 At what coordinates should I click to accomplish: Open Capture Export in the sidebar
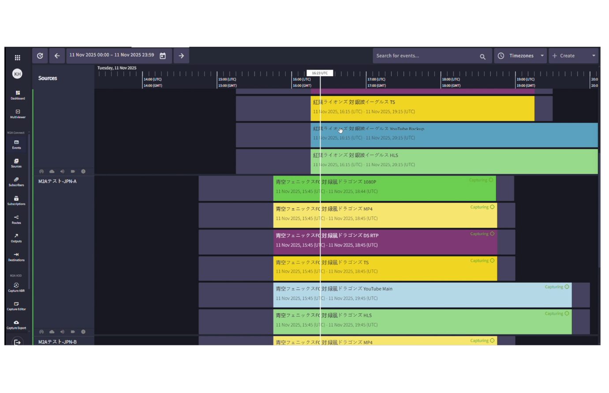pos(16,324)
